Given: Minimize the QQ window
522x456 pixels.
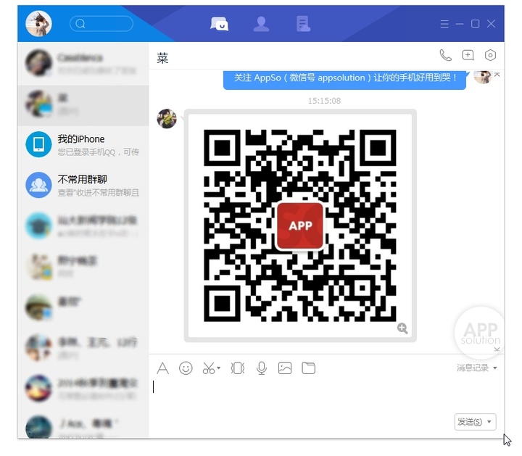Looking at the screenshot, I should (x=460, y=24).
